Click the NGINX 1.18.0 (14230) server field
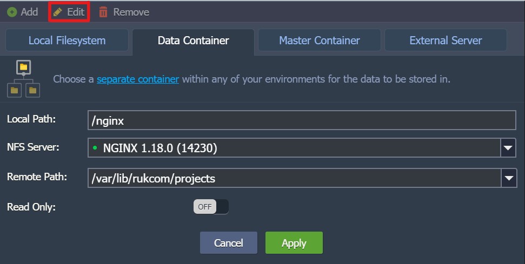The width and height of the screenshot is (525, 264). point(294,148)
